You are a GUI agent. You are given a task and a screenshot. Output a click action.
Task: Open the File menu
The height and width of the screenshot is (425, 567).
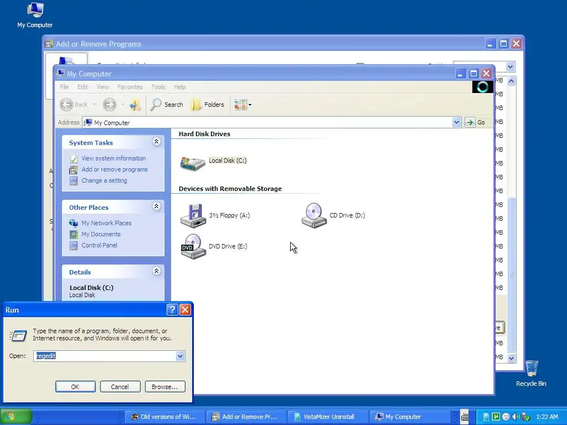pyautogui.click(x=64, y=87)
